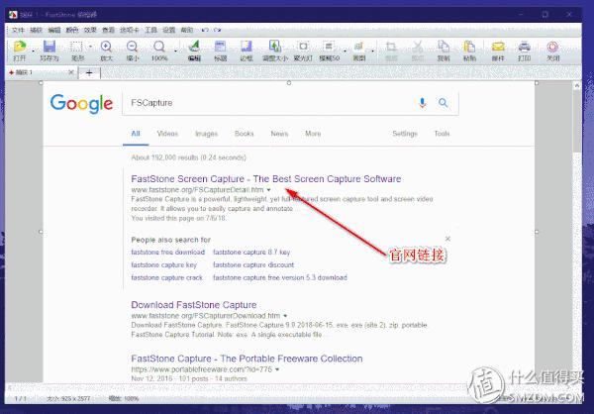The image size is (594, 414).
Task: Select Google's Images results tab
Action: [207, 134]
